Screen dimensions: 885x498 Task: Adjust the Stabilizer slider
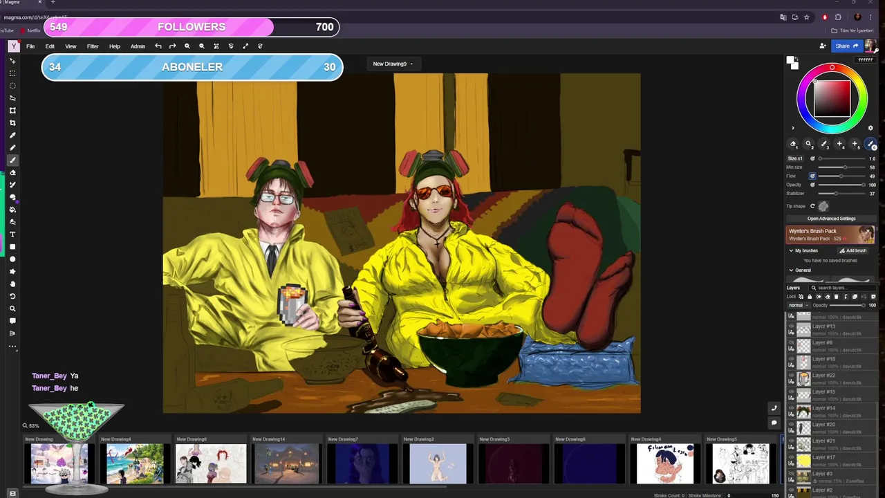(842, 194)
